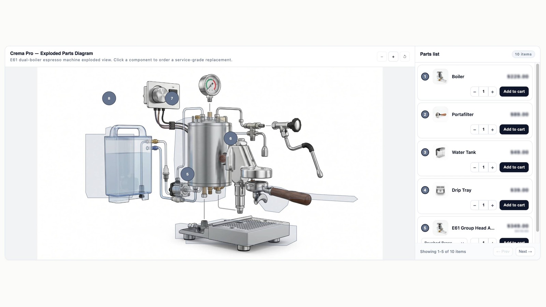This screenshot has width=546, height=307.
Task: Click the "Portafilter" part name
Action: 463,115
